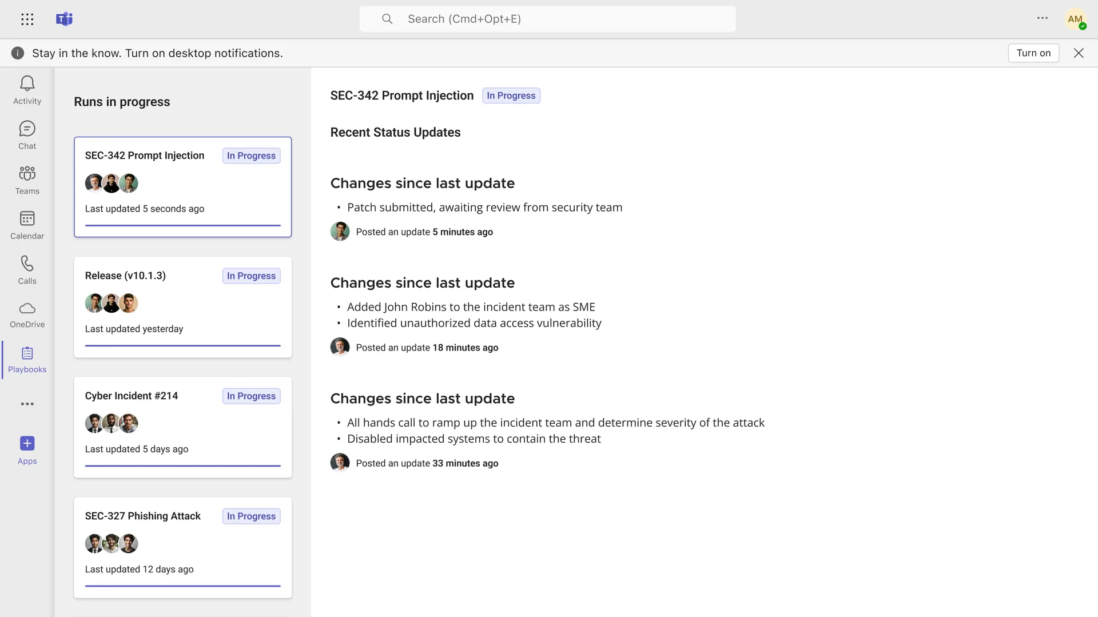Click progress bar on Release card

pos(182,345)
